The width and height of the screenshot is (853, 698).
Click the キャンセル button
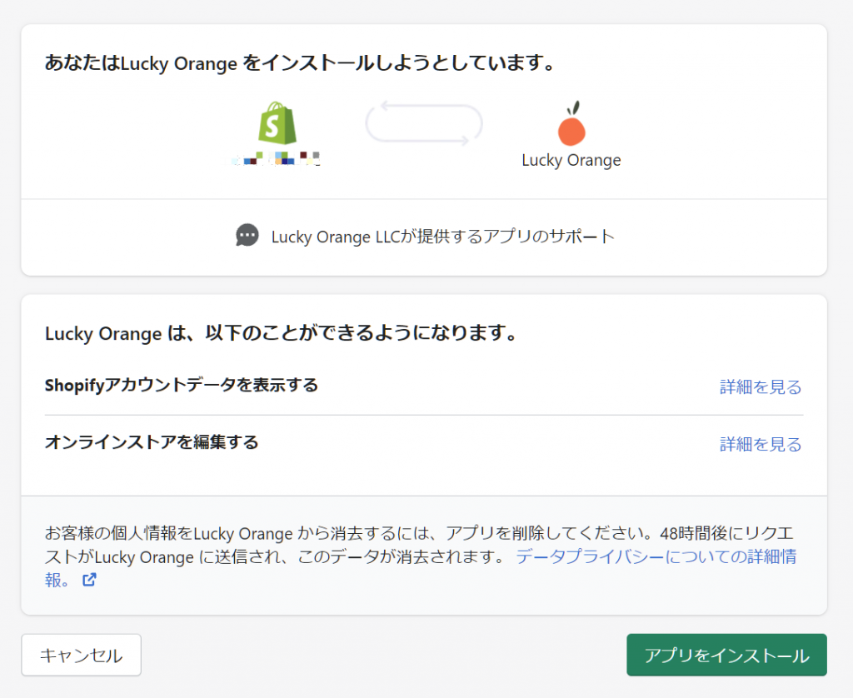81,655
